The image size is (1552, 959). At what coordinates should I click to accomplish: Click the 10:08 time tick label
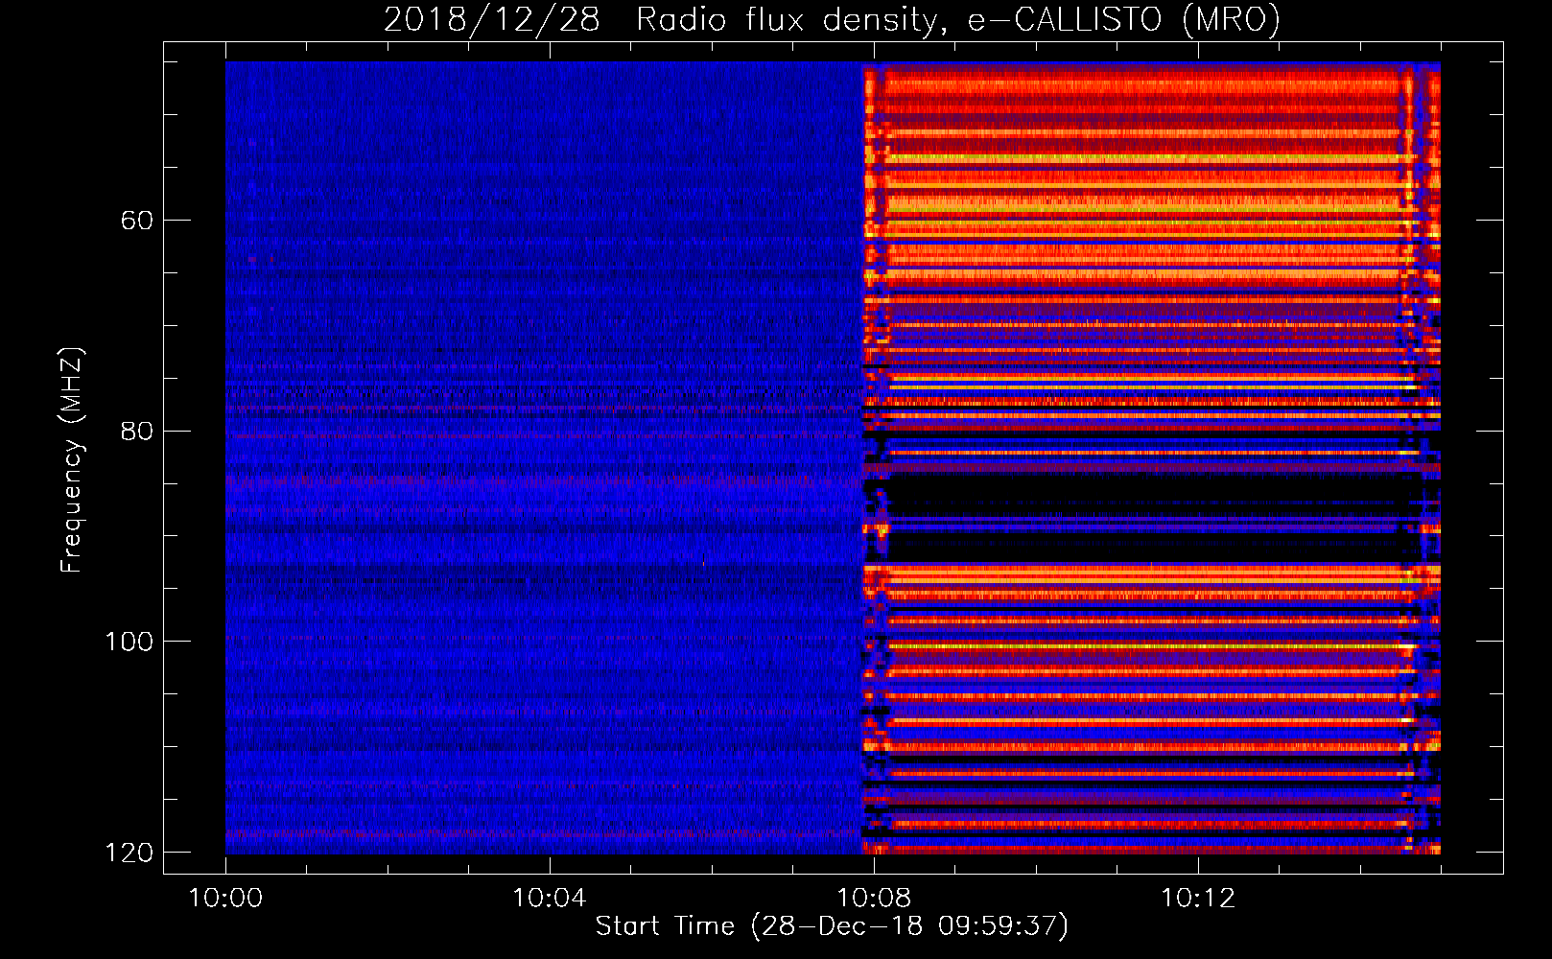tap(873, 899)
